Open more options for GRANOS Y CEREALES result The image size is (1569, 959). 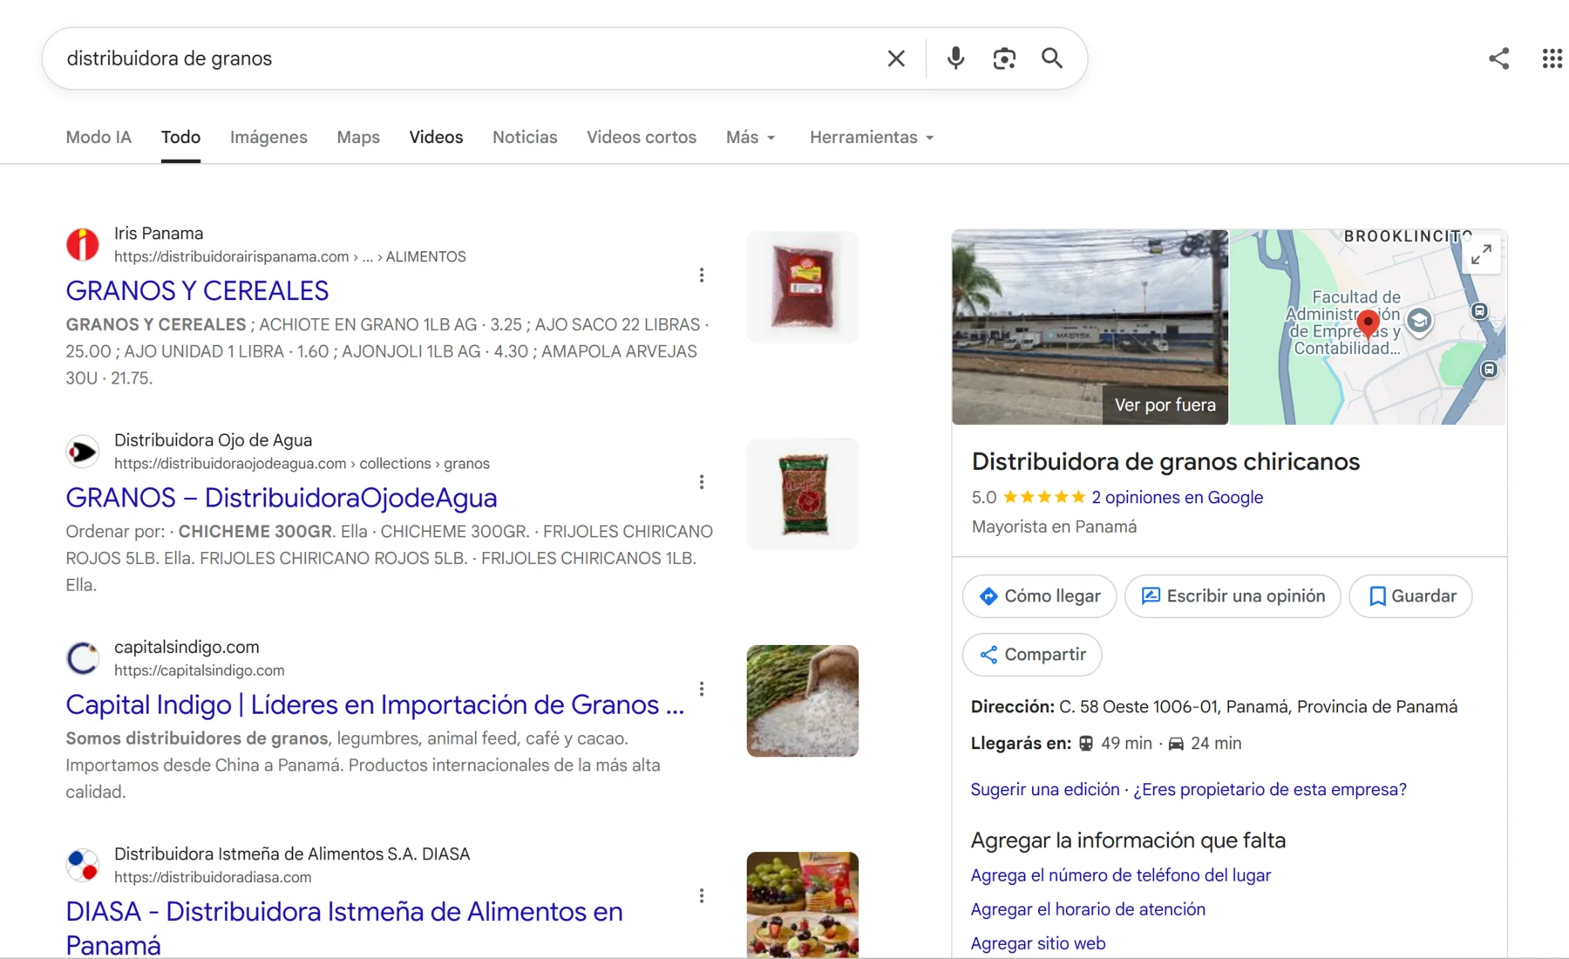(702, 275)
